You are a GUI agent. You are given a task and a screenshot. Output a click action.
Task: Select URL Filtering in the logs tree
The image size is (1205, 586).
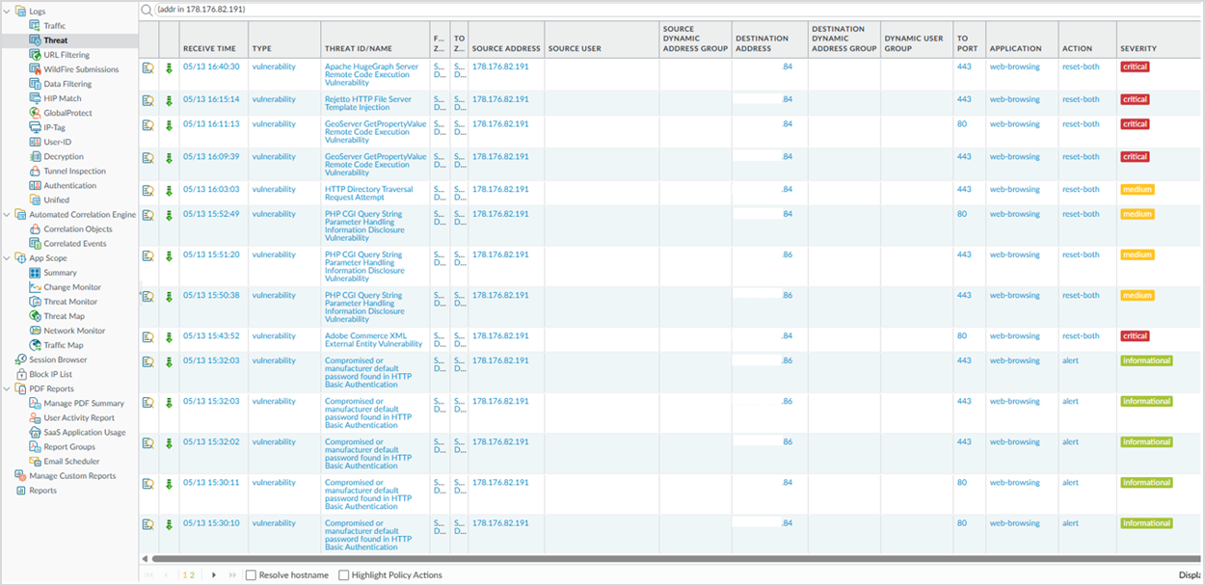click(67, 55)
